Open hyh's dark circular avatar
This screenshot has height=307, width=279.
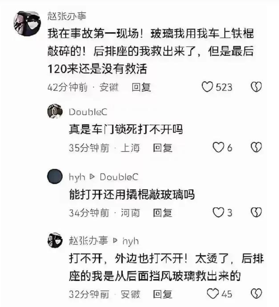[55, 176]
